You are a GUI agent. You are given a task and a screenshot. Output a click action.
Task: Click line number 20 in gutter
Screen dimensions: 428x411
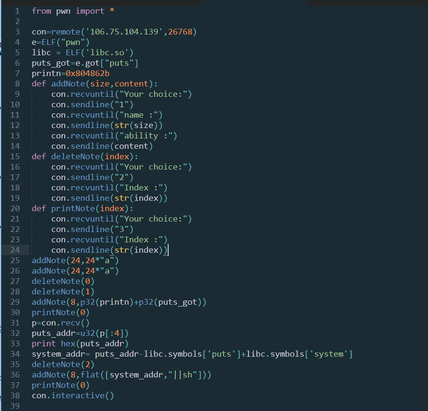[x=15, y=208]
